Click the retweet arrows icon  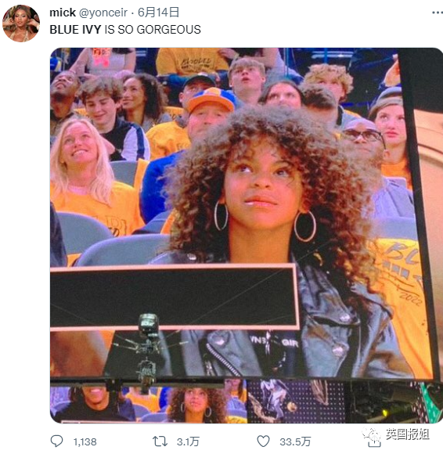point(160,441)
